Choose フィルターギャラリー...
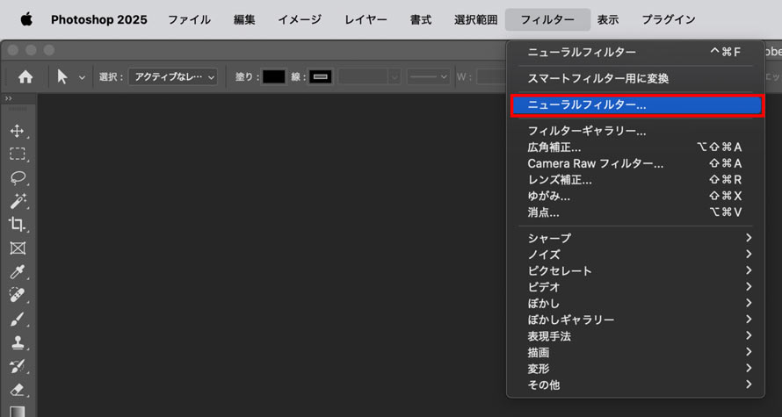Image resolution: width=782 pixels, height=417 pixels. tap(635, 132)
